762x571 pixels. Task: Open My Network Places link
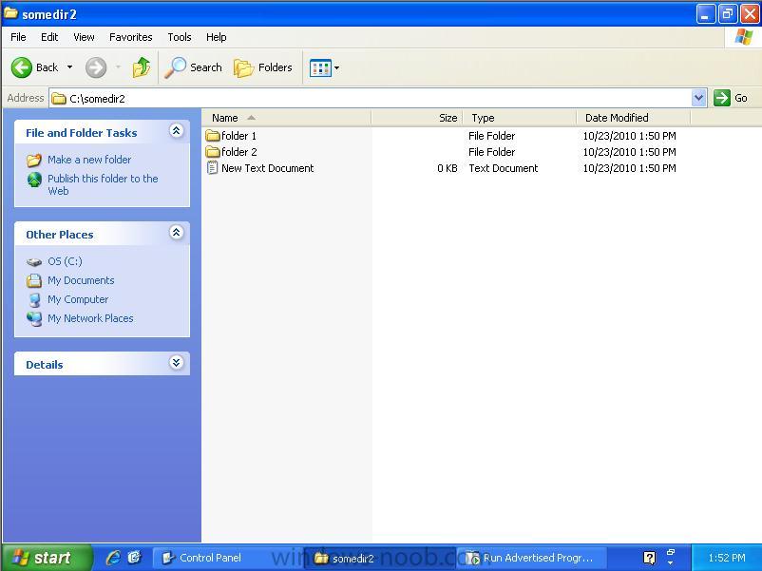90,318
